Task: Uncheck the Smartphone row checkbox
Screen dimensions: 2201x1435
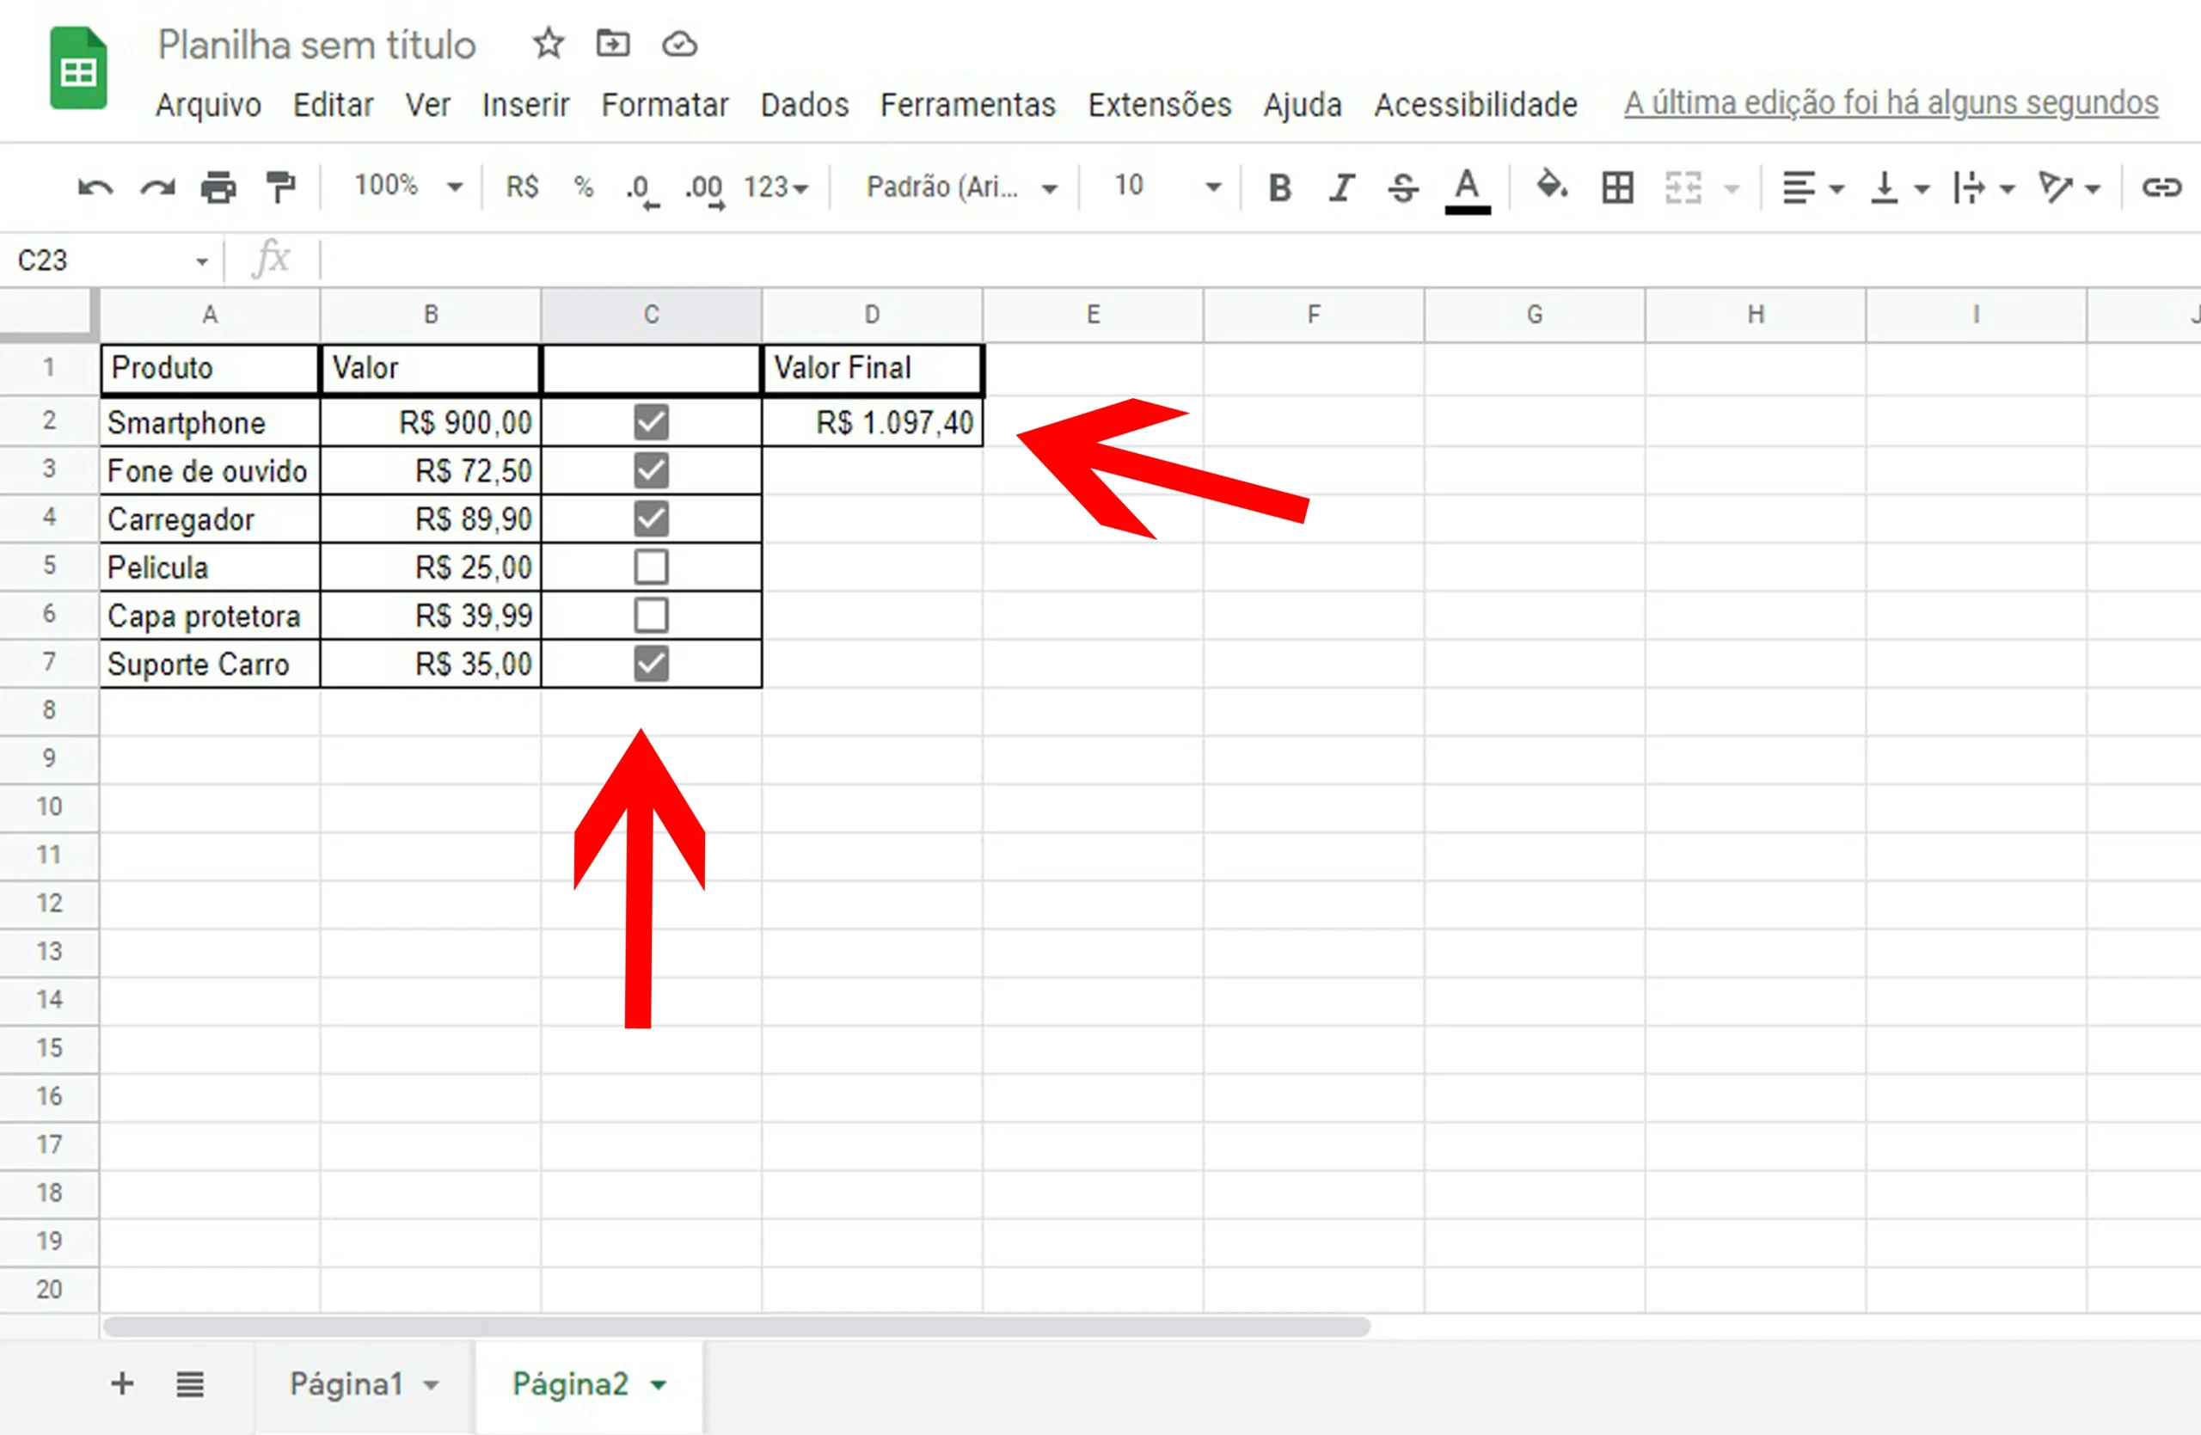Action: point(651,422)
